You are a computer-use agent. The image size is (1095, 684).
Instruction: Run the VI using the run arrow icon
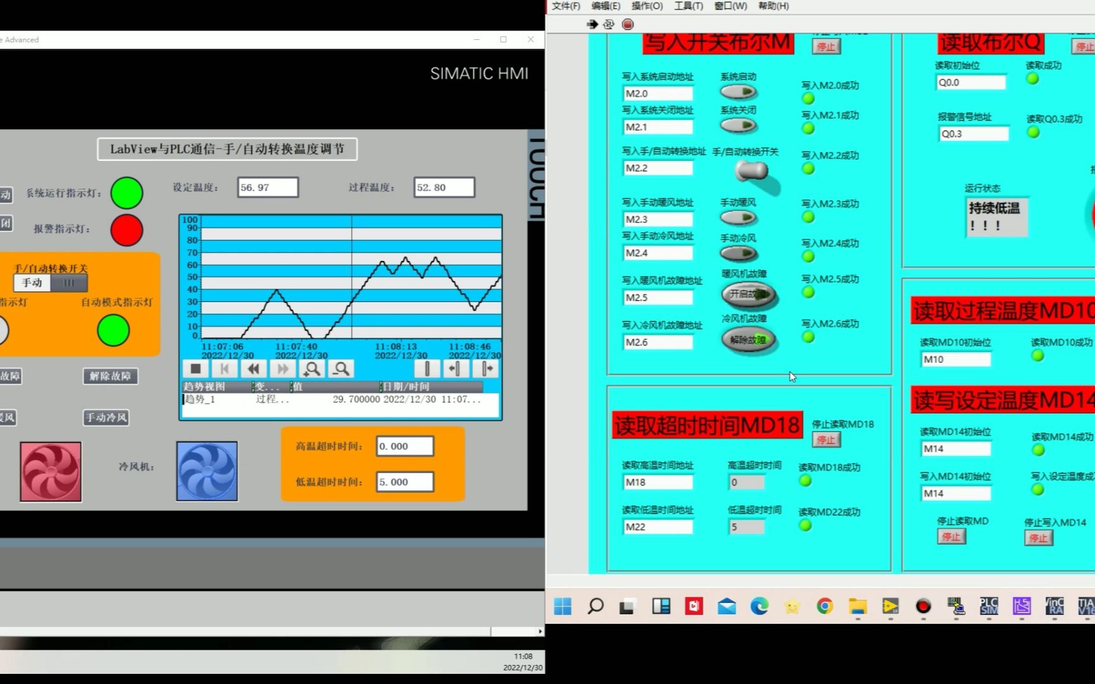click(x=592, y=24)
